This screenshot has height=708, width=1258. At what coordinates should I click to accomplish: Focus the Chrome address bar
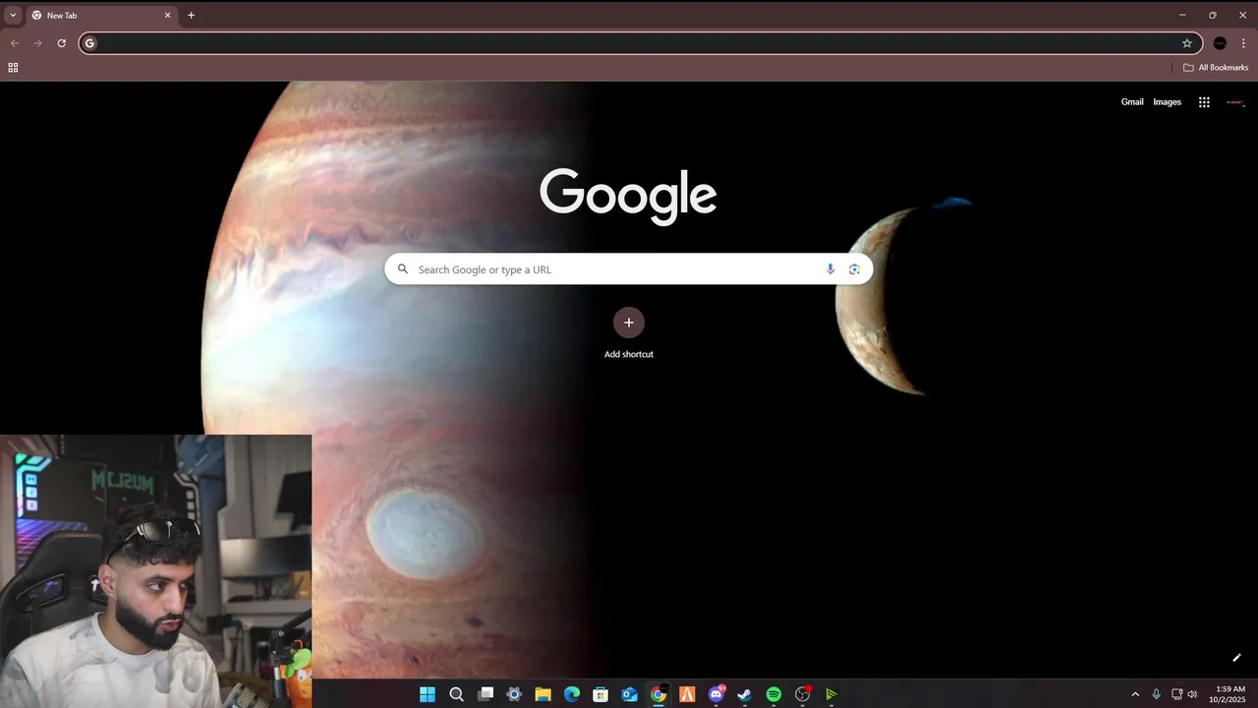[639, 43]
